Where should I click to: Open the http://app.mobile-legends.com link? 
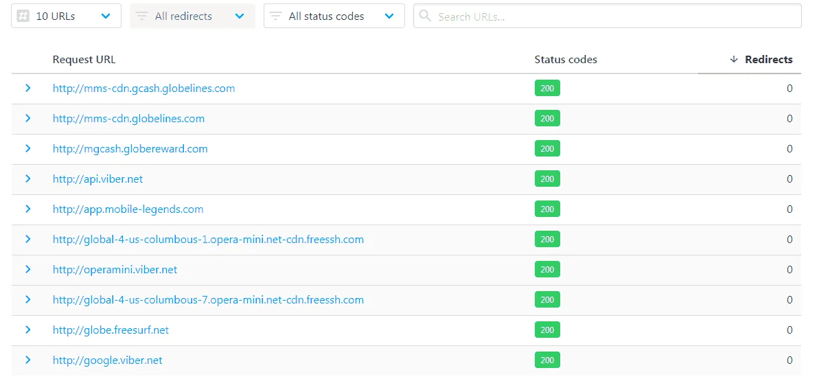pyautogui.click(x=128, y=209)
